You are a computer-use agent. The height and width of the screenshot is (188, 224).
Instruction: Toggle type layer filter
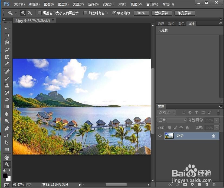(x=196, y=113)
